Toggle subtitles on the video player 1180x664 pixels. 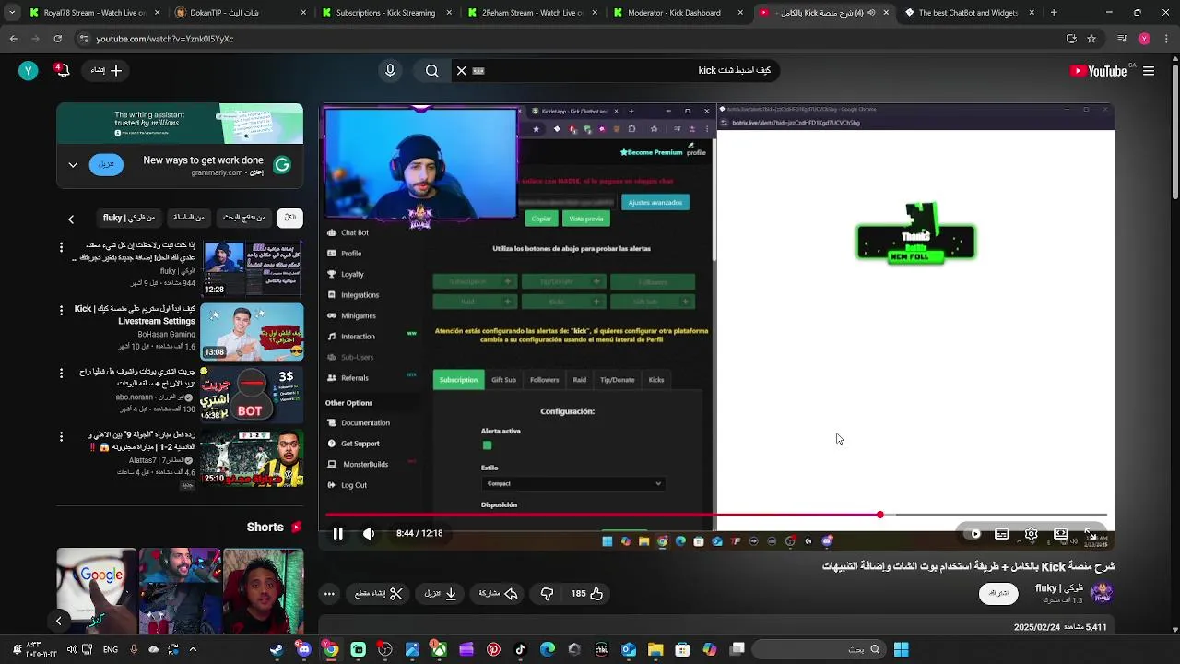[1002, 534]
